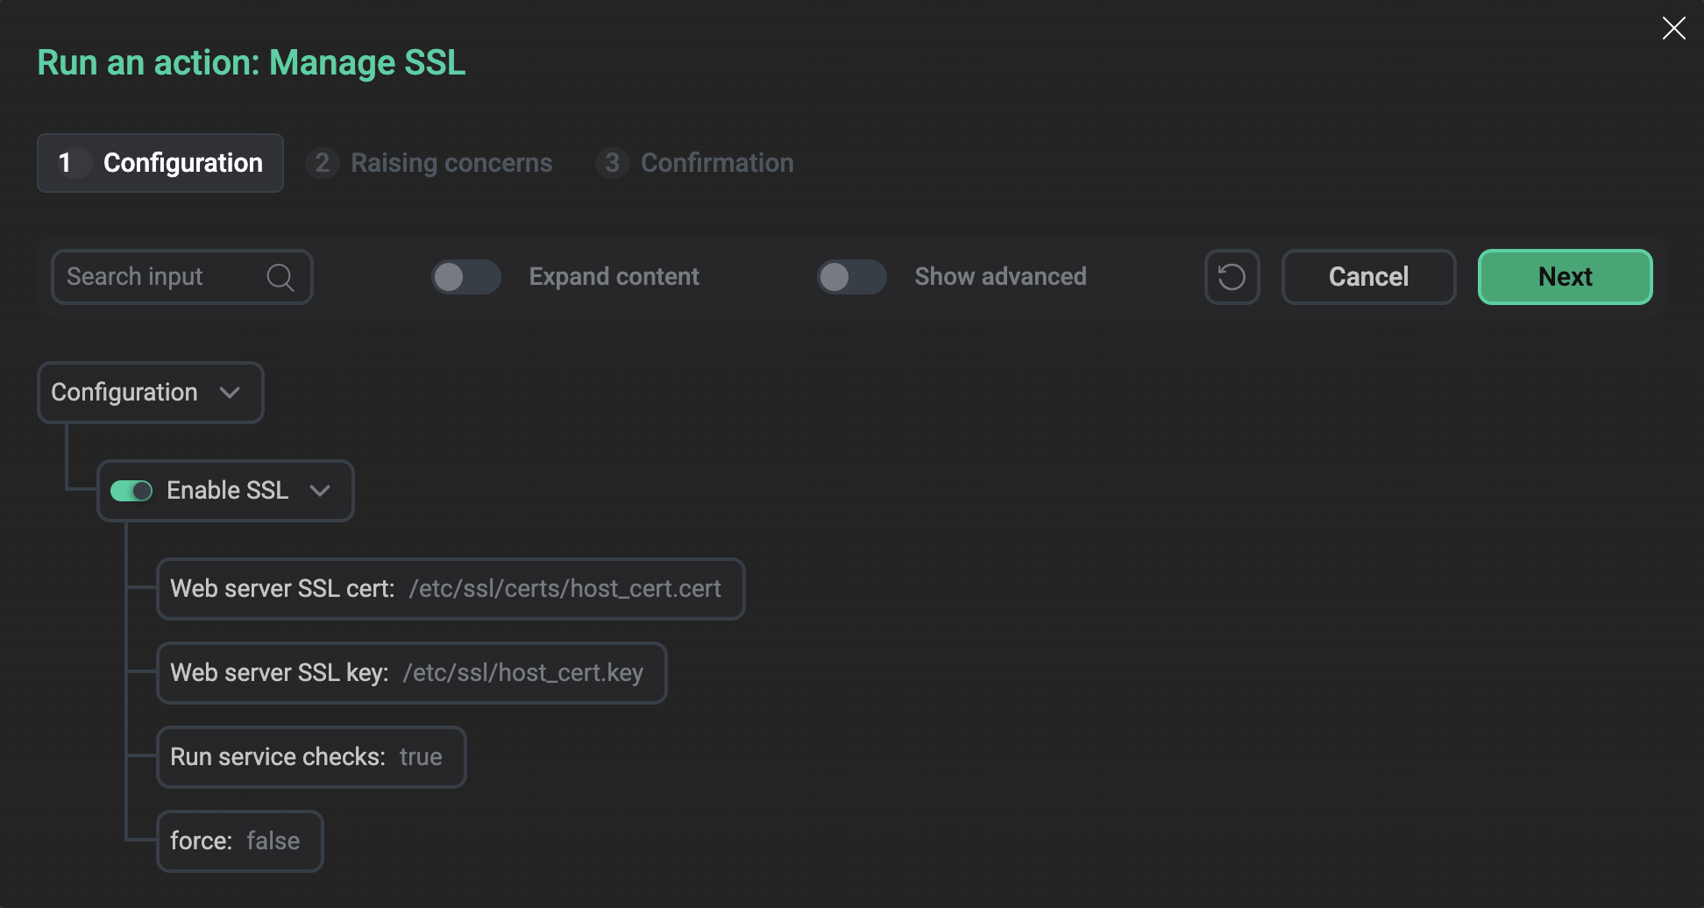Click the Cancel button
This screenshot has width=1704, height=908.
[1367, 277]
